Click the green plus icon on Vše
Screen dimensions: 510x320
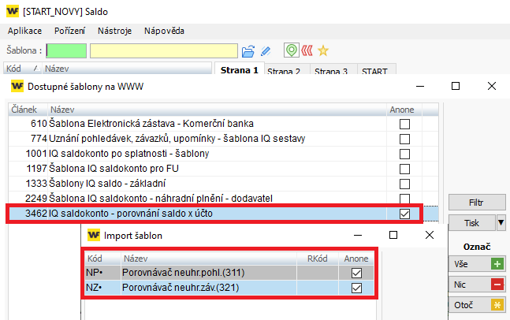(x=496, y=264)
